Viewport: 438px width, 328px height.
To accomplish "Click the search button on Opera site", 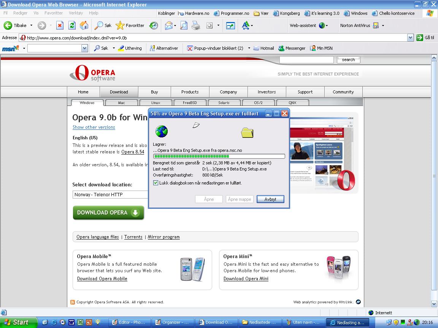I will 348,60.
